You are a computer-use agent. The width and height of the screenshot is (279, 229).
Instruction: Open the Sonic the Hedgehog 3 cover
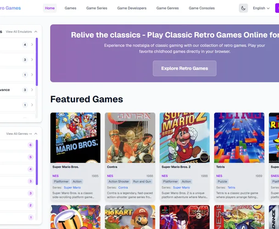point(239,217)
